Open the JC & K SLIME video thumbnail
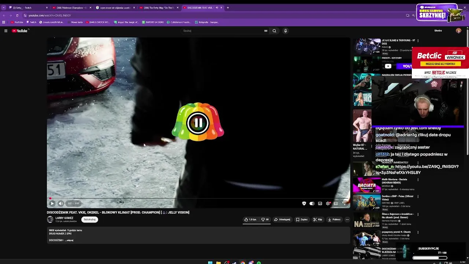This screenshot has width=469, height=264. (x=367, y=46)
